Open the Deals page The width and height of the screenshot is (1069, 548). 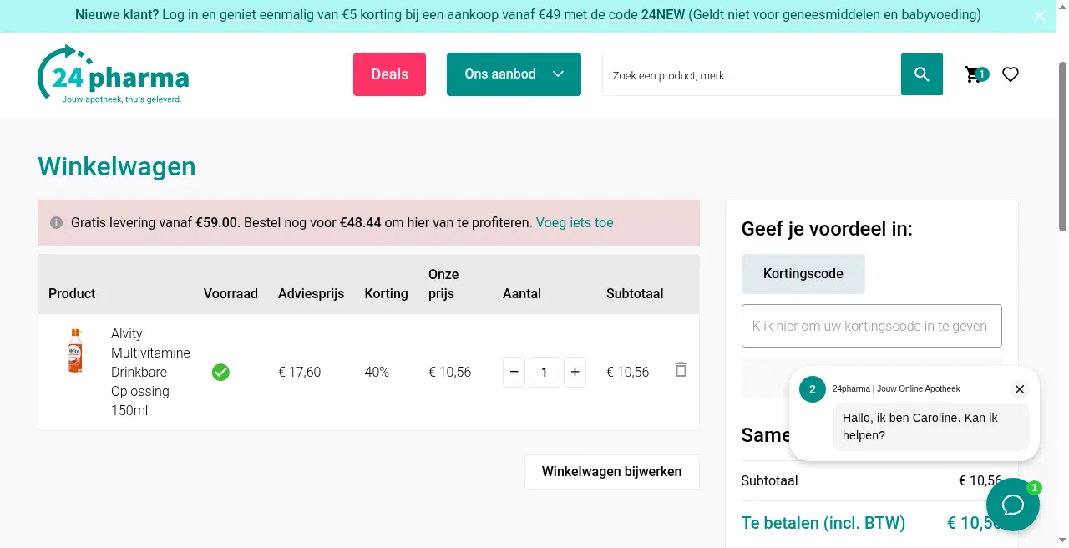(x=389, y=74)
